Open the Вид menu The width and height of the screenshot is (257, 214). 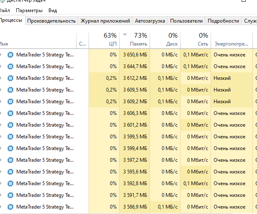tap(53, 10)
